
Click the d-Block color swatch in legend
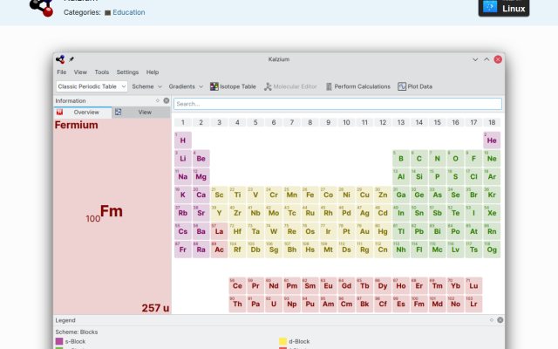tap(282, 341)
